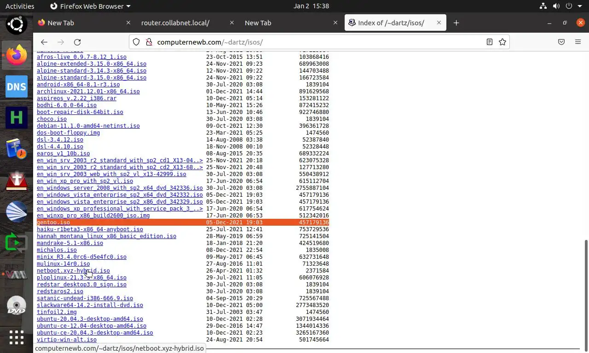Download hannah_montana_linux_x86_basic_edition.iso
Viewport: 589px width, 353px height.
(x=106, y=236)
